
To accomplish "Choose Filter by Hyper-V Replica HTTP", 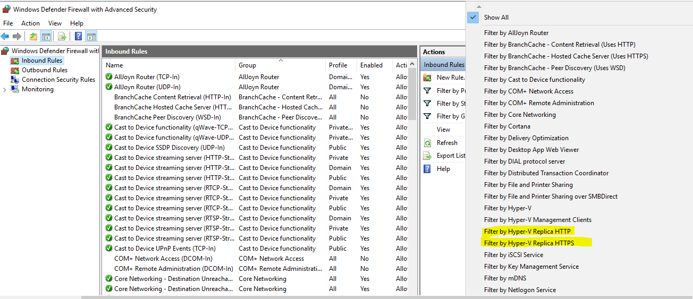I will tap(528, 232).
